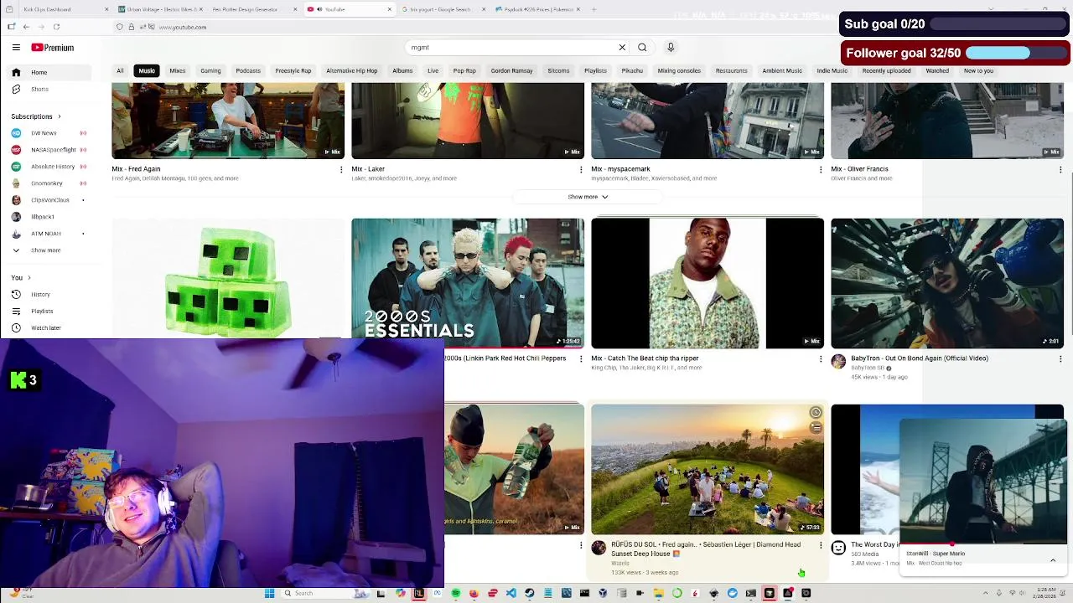Open Spotify from the taskbar
Image resolution: width=1073 pixels, height=603 pixels.
[456, 593]
